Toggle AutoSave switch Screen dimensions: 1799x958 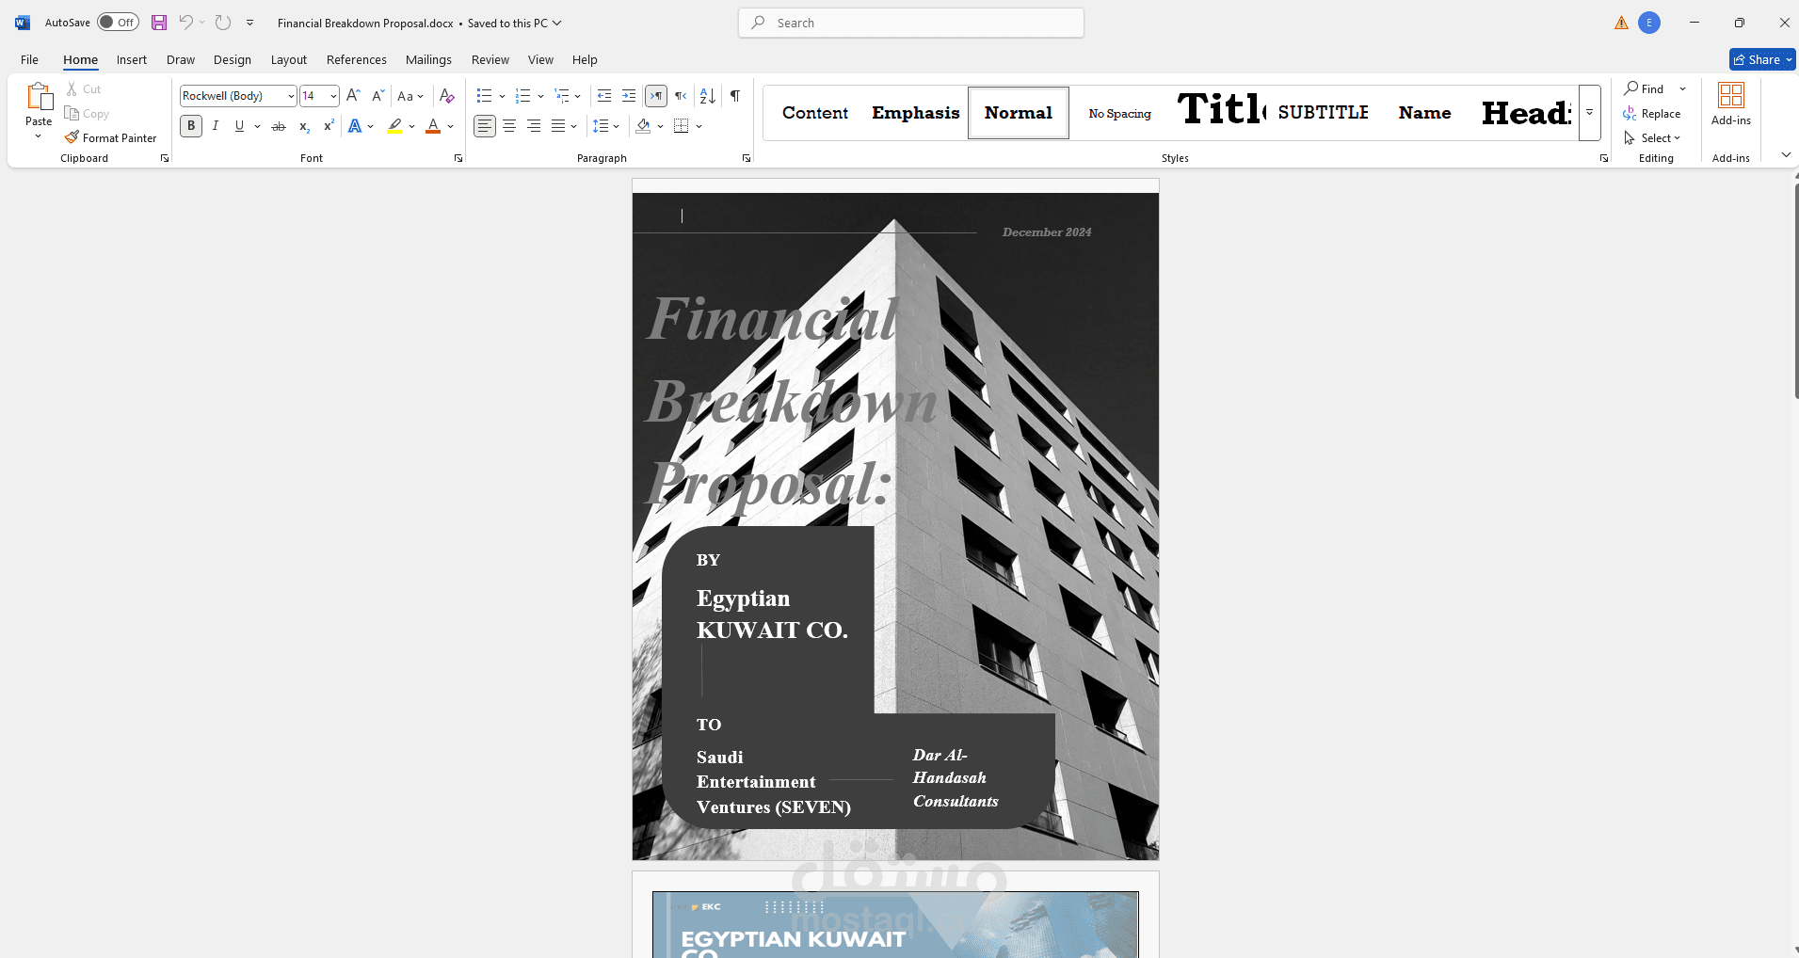pos(118,23)
